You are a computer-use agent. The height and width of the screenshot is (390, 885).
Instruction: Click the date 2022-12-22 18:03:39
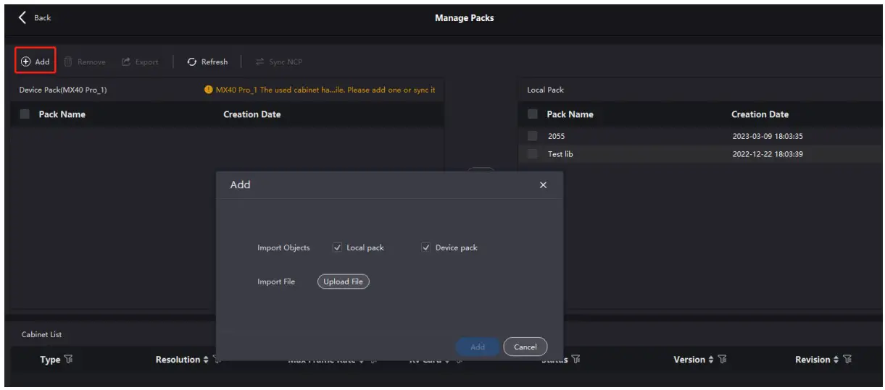(x=768, y=154)
